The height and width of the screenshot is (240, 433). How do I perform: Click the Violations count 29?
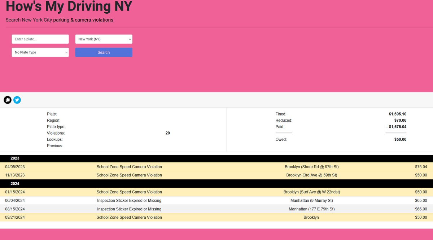[x=168, y=133]
